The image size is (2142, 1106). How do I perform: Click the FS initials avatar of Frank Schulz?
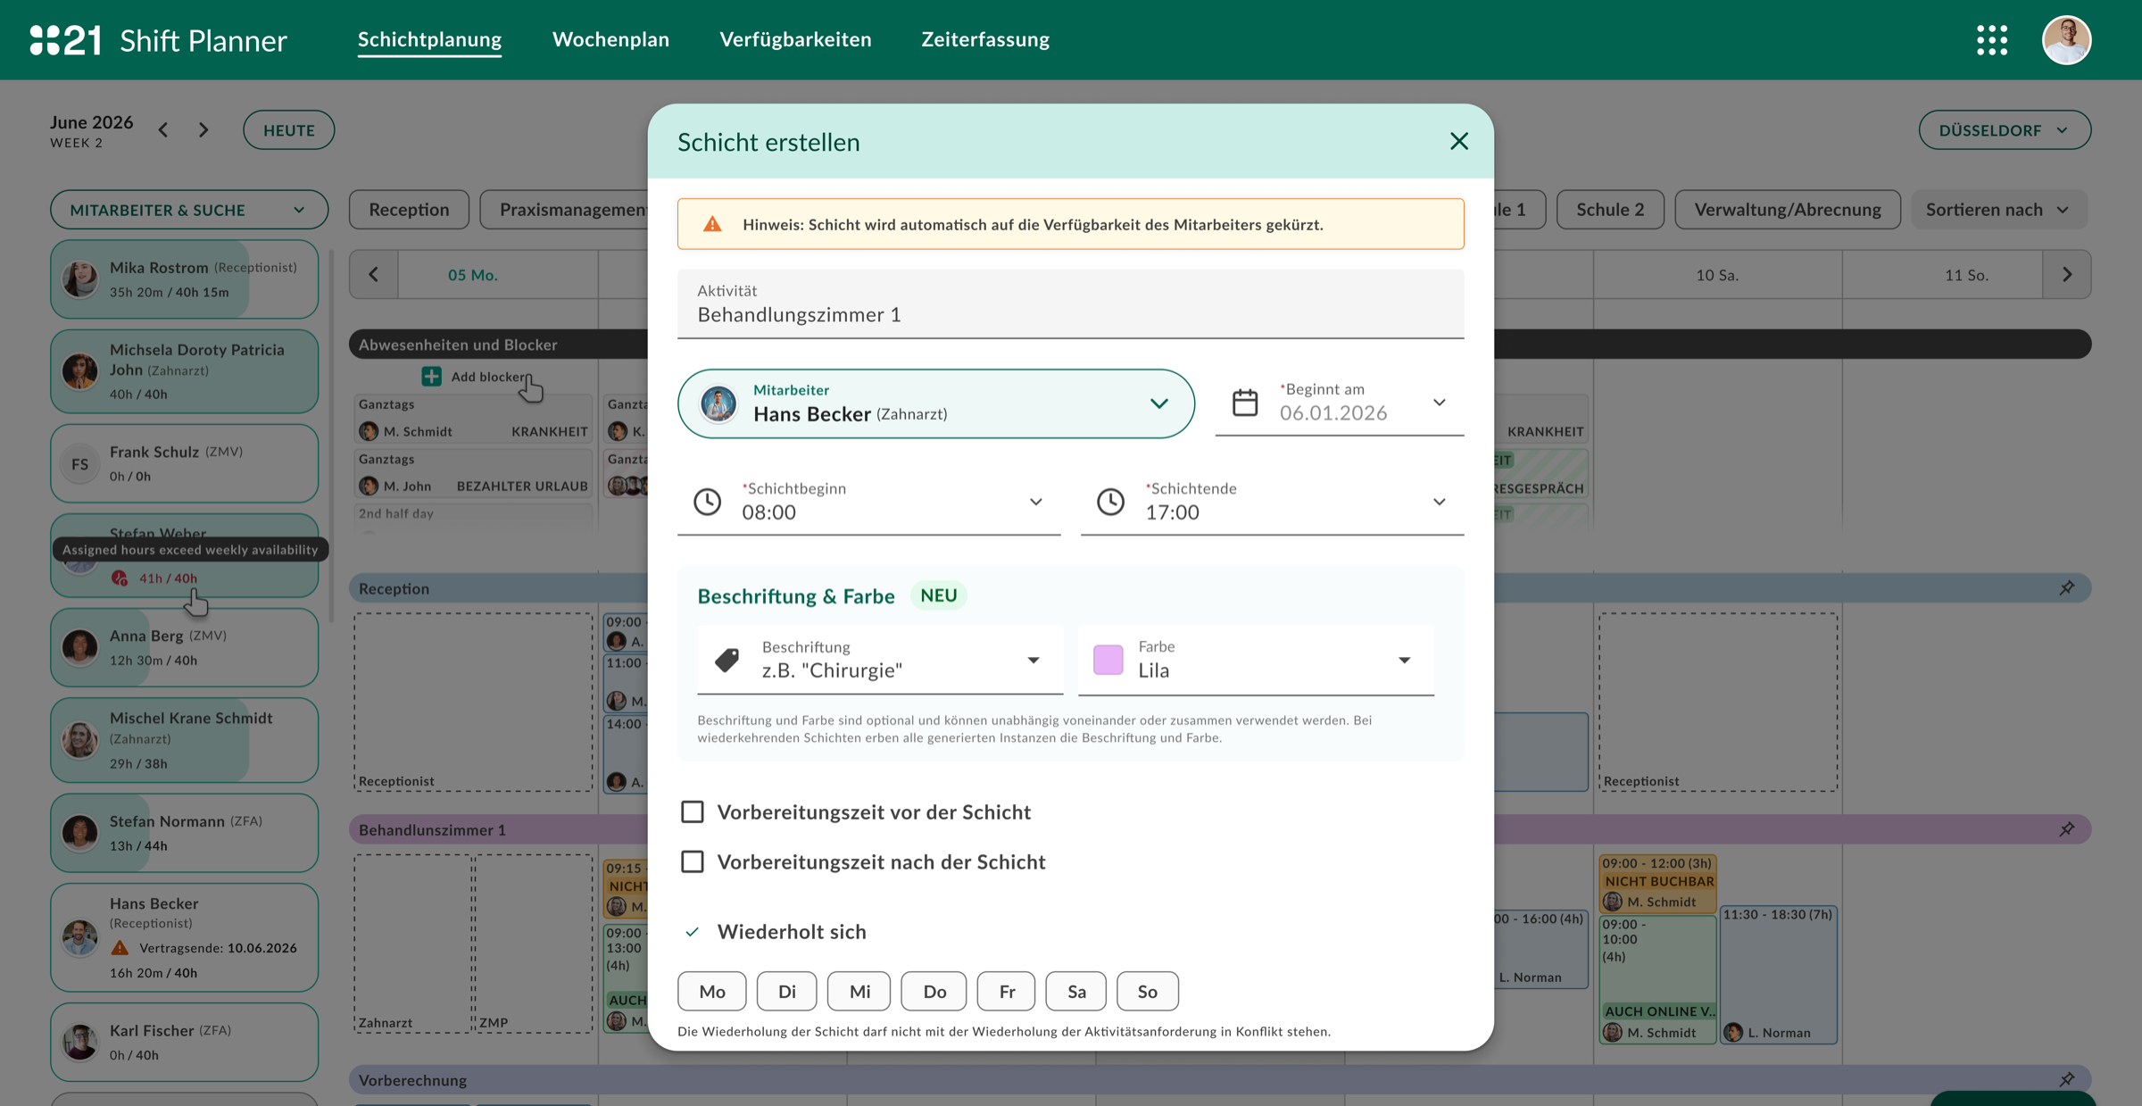pos(79,464)
